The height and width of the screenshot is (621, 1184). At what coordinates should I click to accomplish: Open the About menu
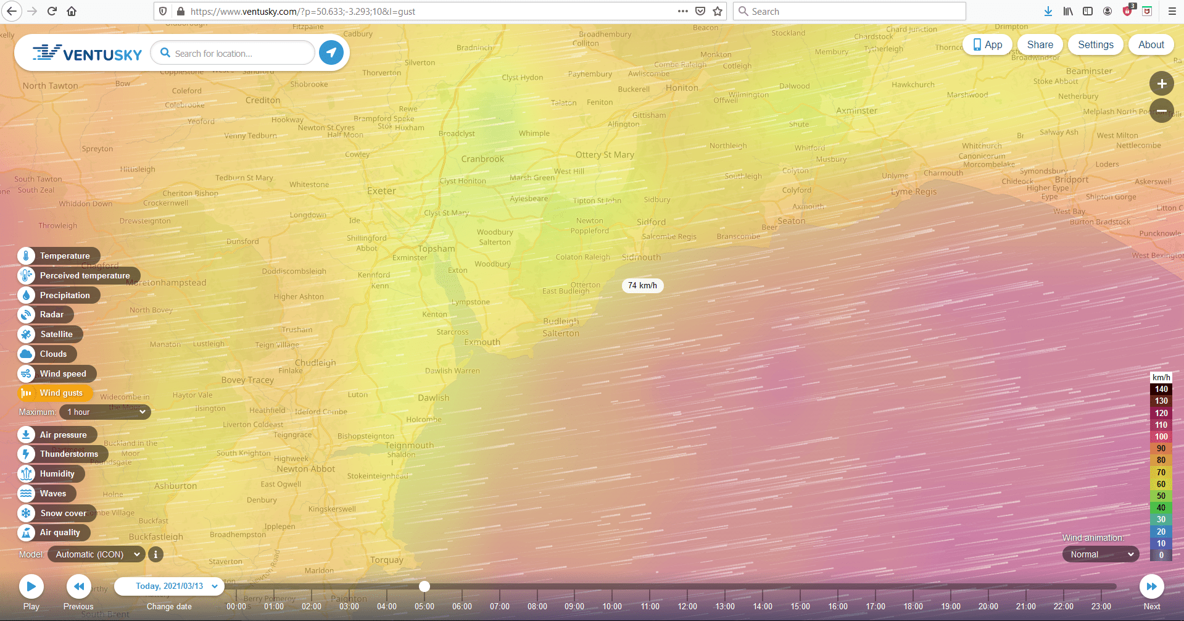pyautogui.click(x=1151, y=44)
